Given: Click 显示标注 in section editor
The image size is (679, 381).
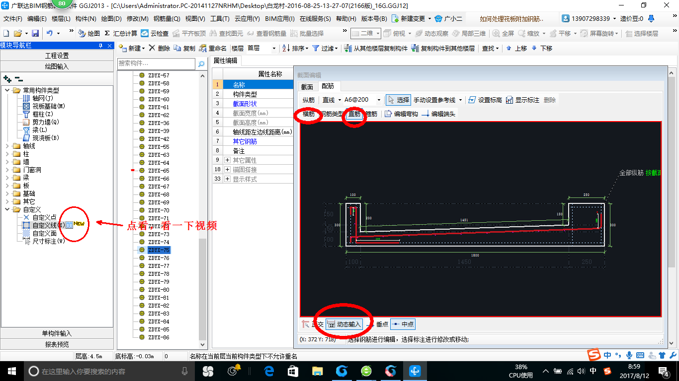Looking at the screenshot, I should 522,100.
